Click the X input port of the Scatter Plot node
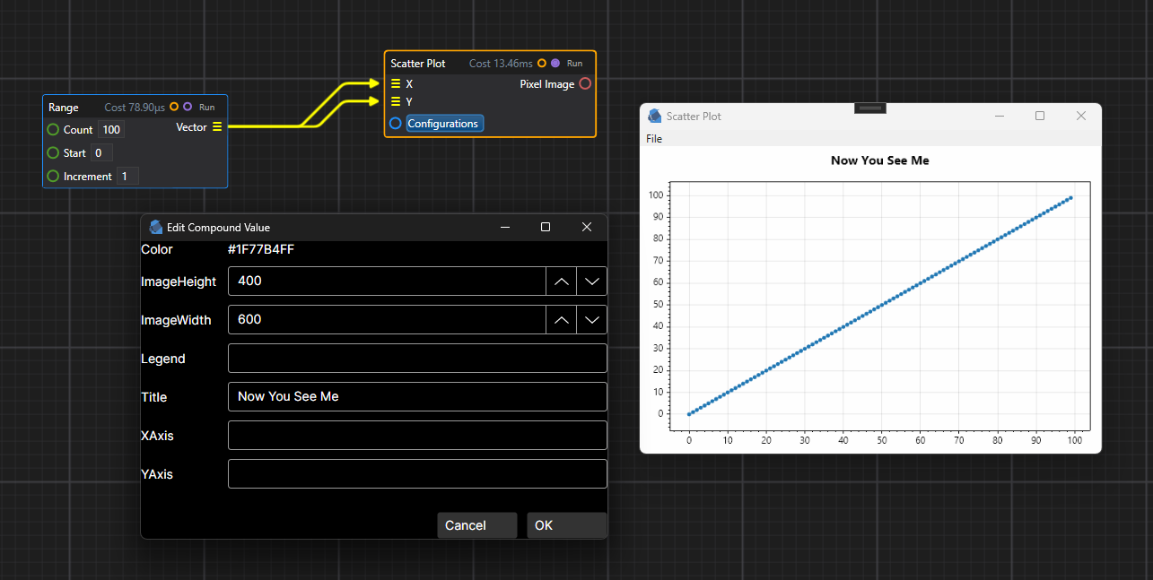1153x580 pixels. click(x=395, y=83)
